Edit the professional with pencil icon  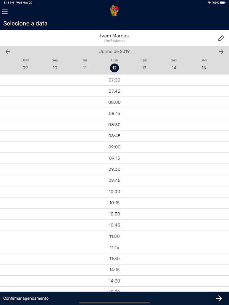[x=221, y=38]
